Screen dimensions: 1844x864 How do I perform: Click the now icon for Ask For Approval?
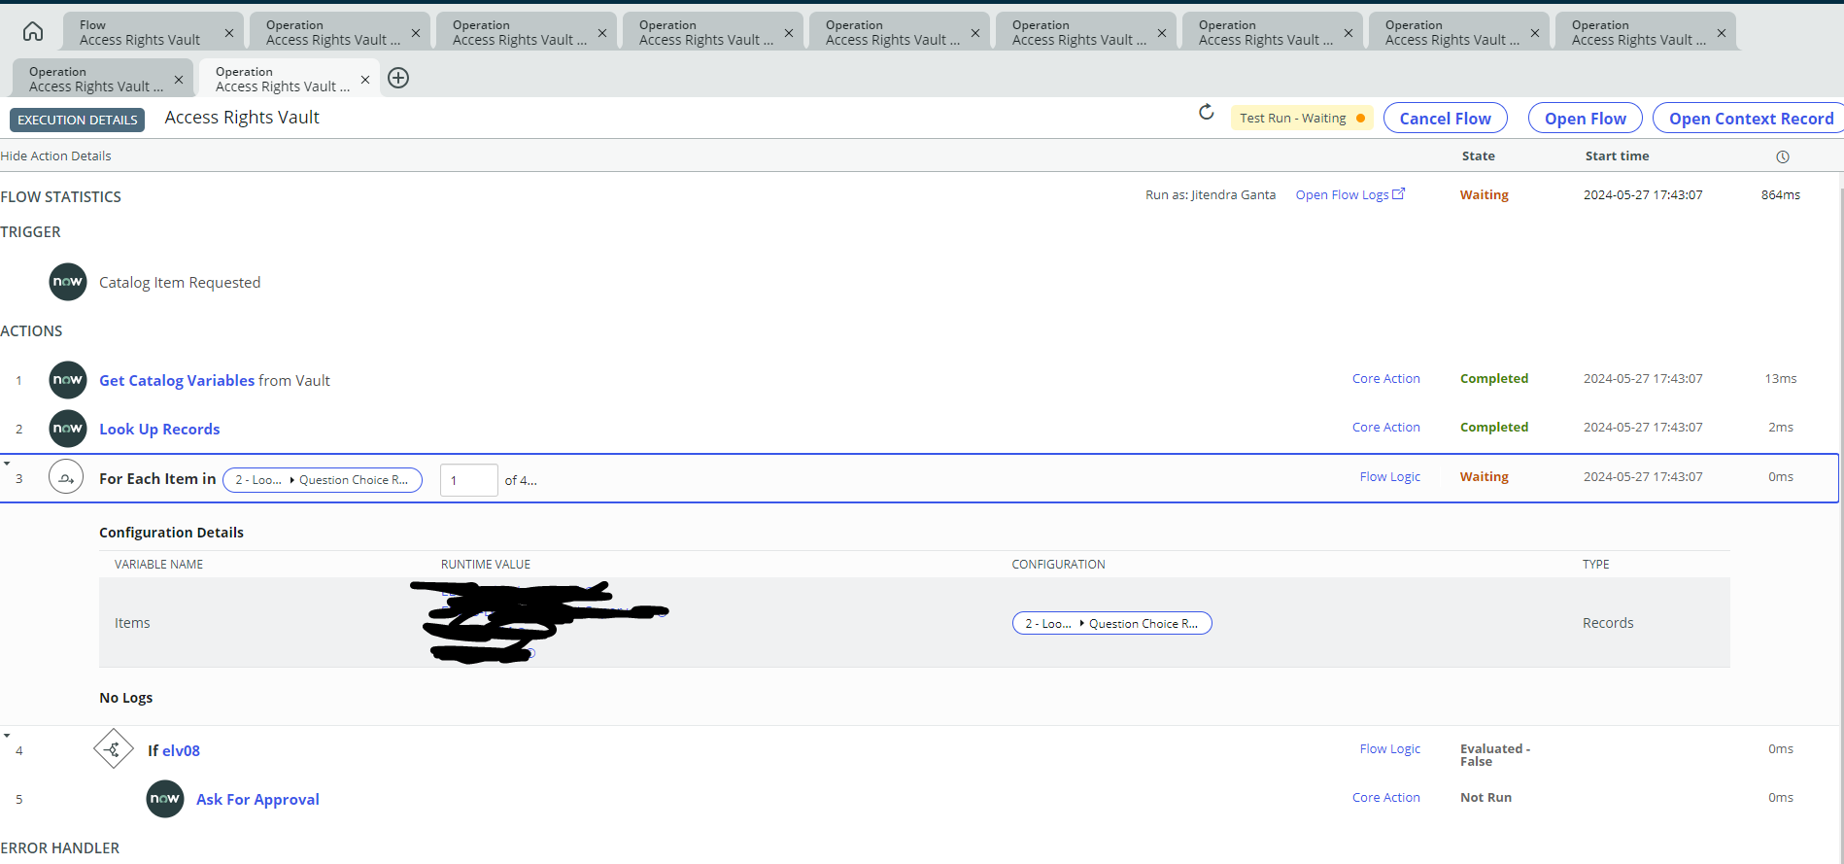(x=165, y=799)
